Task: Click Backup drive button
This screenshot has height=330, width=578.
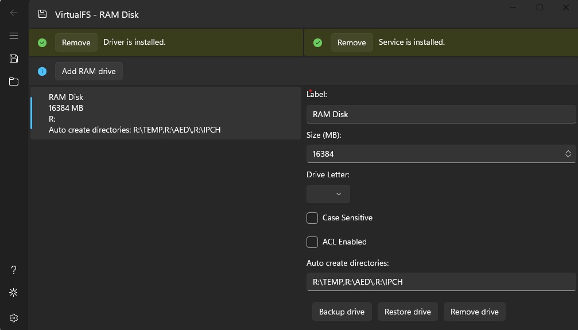Action: click(342, 312)
